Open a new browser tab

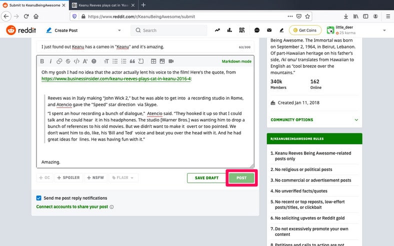(x=143, y=5)
